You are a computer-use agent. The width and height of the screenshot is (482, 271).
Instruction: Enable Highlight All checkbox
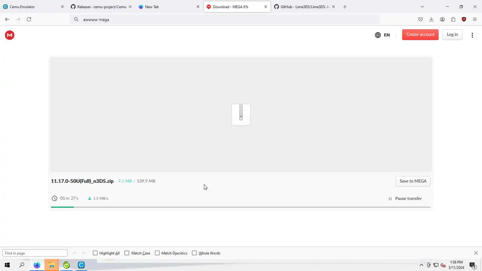(95, 253)
